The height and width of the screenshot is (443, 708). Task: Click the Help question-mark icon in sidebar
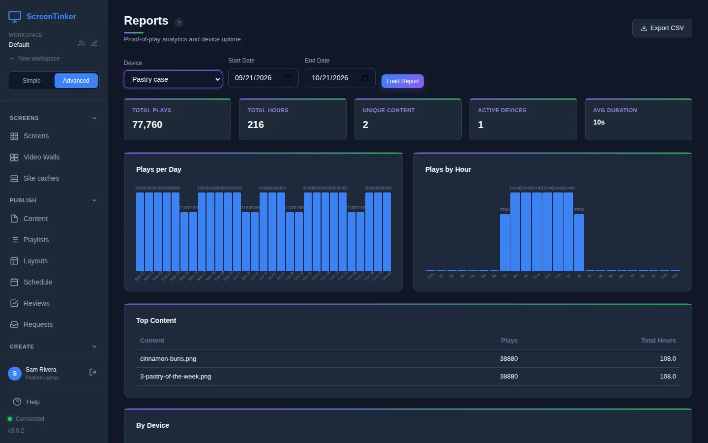[17, 402]
